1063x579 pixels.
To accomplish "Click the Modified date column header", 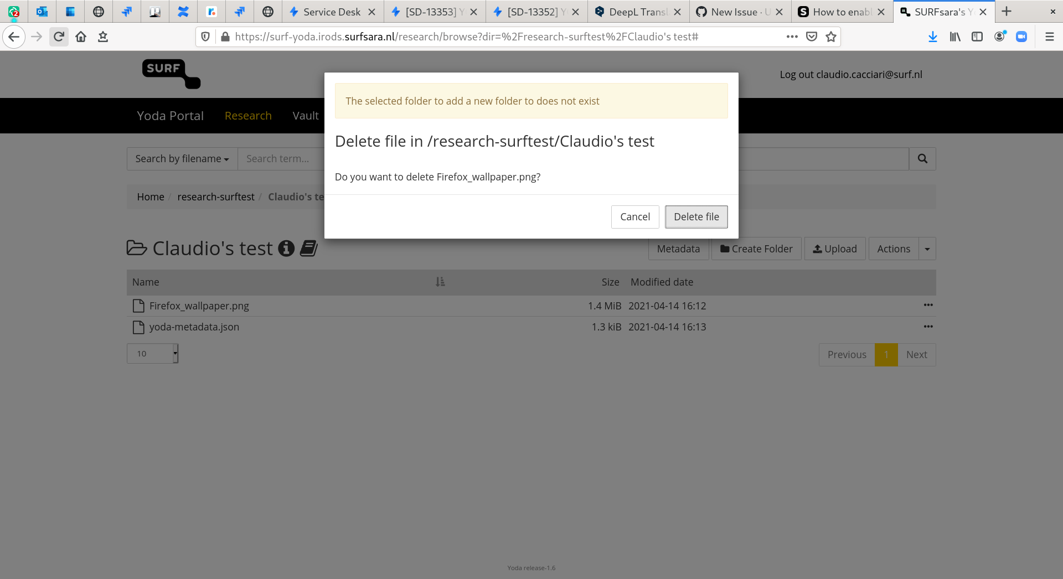I will click(x=662, y=282).
